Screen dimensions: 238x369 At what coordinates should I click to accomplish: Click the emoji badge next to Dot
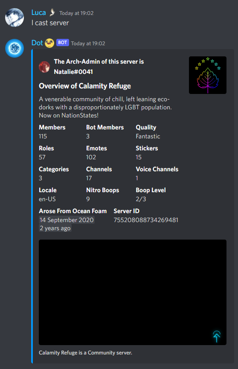(x=49, y=43)
